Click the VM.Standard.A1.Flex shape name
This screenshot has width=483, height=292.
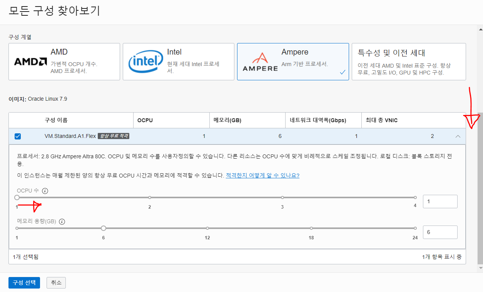tap(70, 136)
